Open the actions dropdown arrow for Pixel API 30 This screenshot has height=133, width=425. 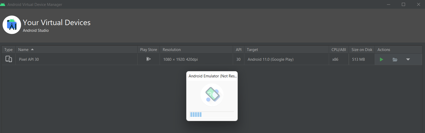[x=408, y=59]
